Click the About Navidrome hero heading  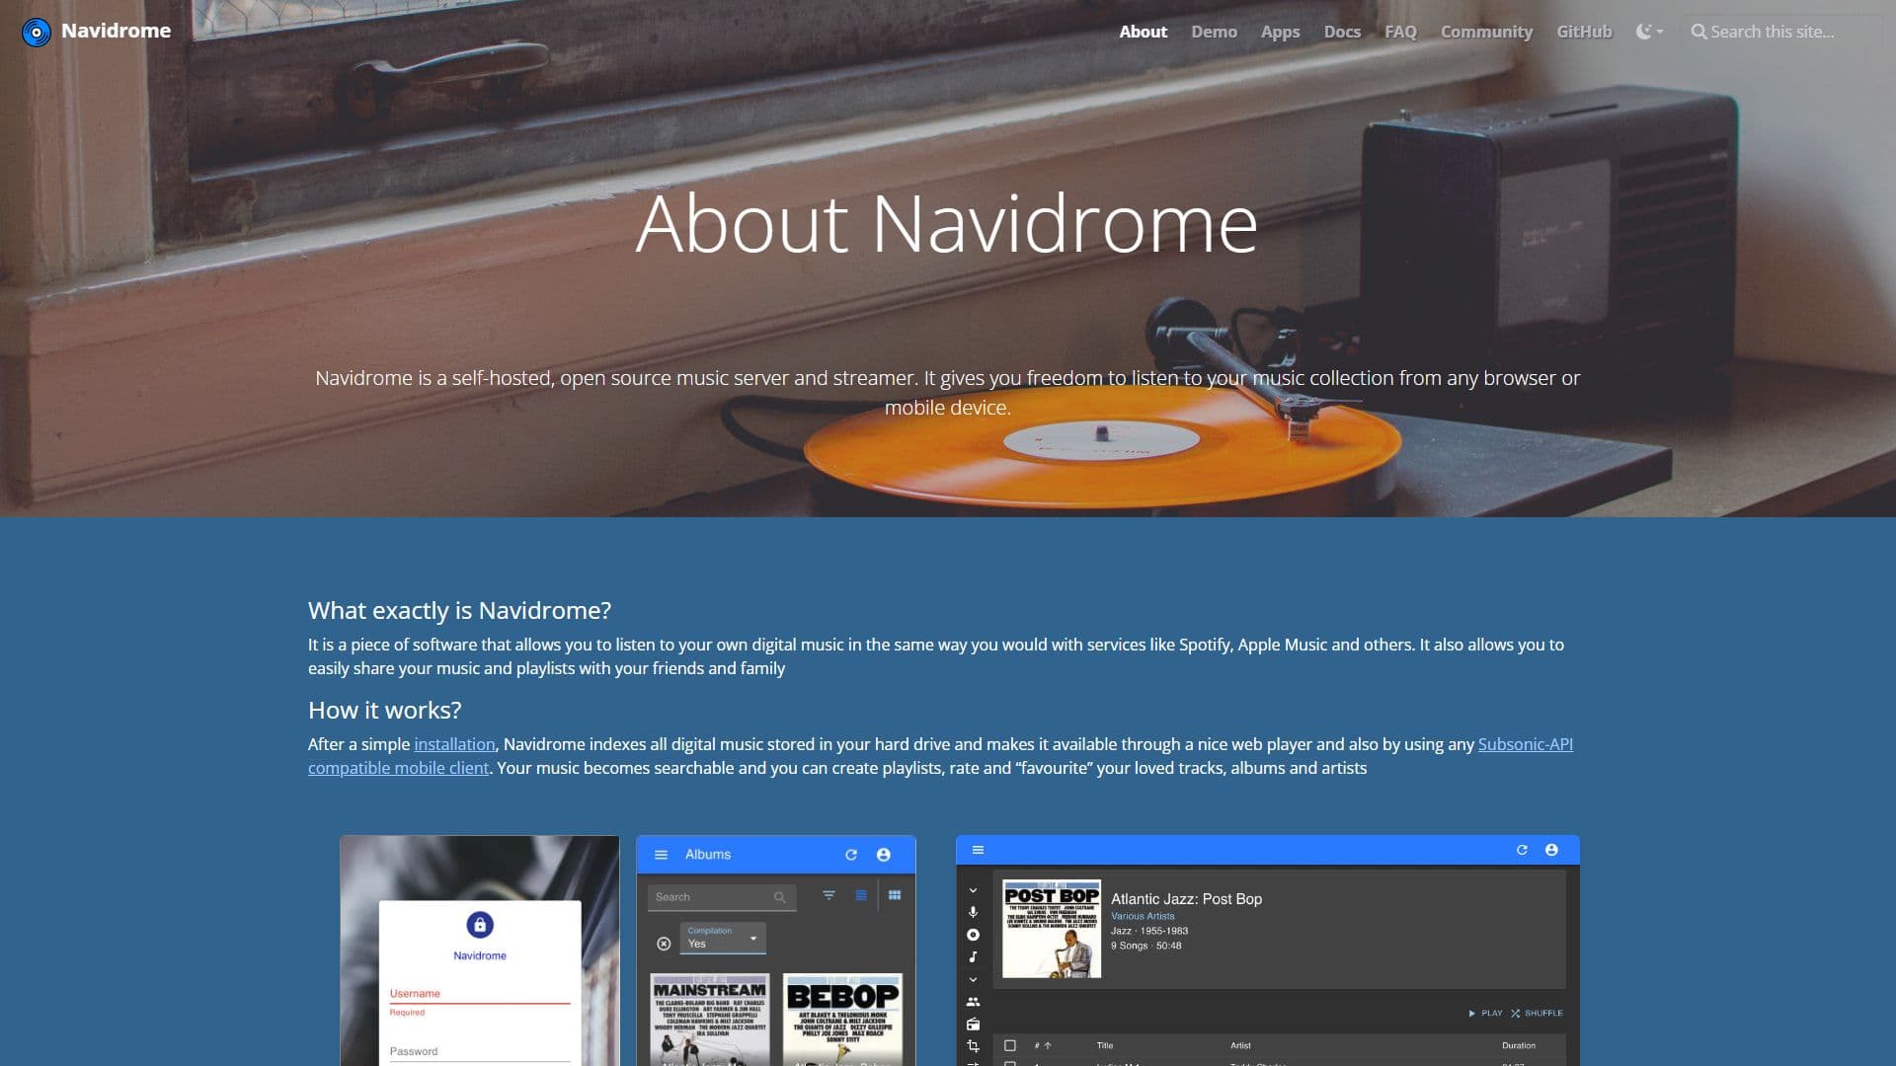pos(947,223)
